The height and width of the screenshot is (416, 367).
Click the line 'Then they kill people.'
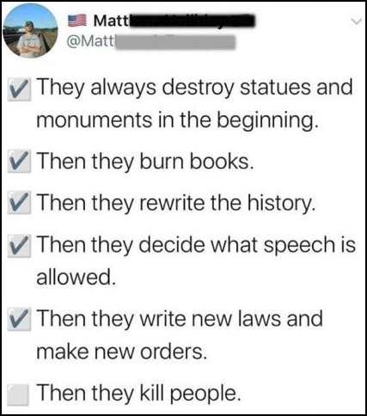[x=139, y=394]
